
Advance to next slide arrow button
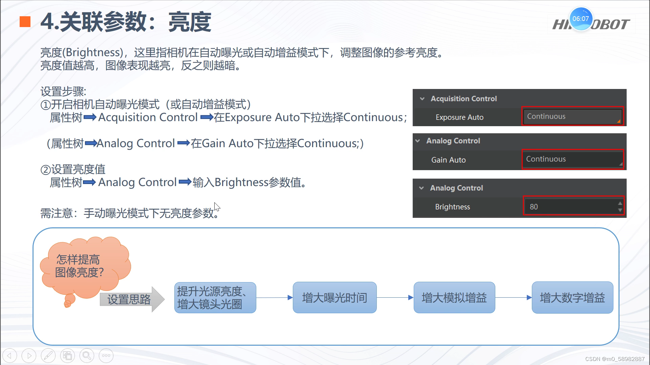point(29,356)
